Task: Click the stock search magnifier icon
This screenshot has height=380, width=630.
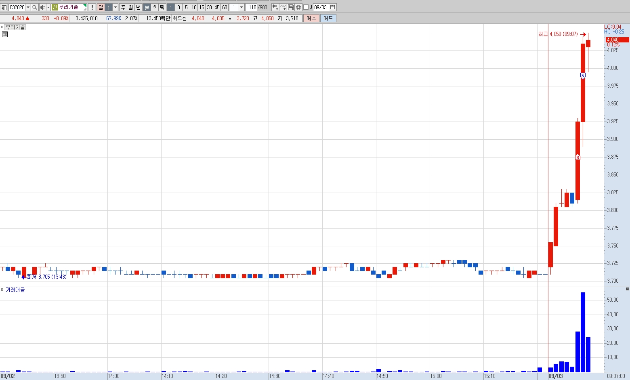Action: [x=34, y=7]
